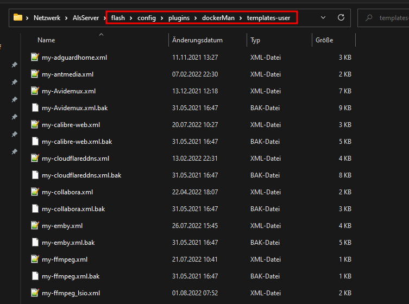Screen dimensions: 409x304
Task: Select the file name my-ffmpeg.xml
Action: (65, 259)
